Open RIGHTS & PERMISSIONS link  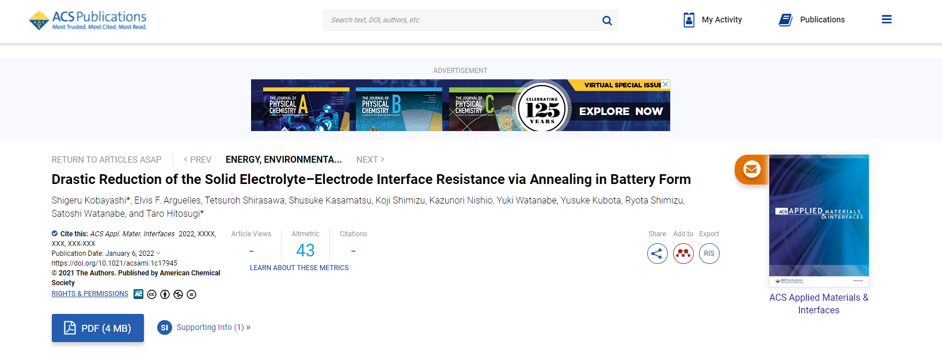pos(90,294)
